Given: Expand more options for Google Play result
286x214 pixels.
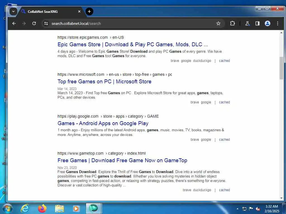Looking at the screenshot, I should 215,140.
